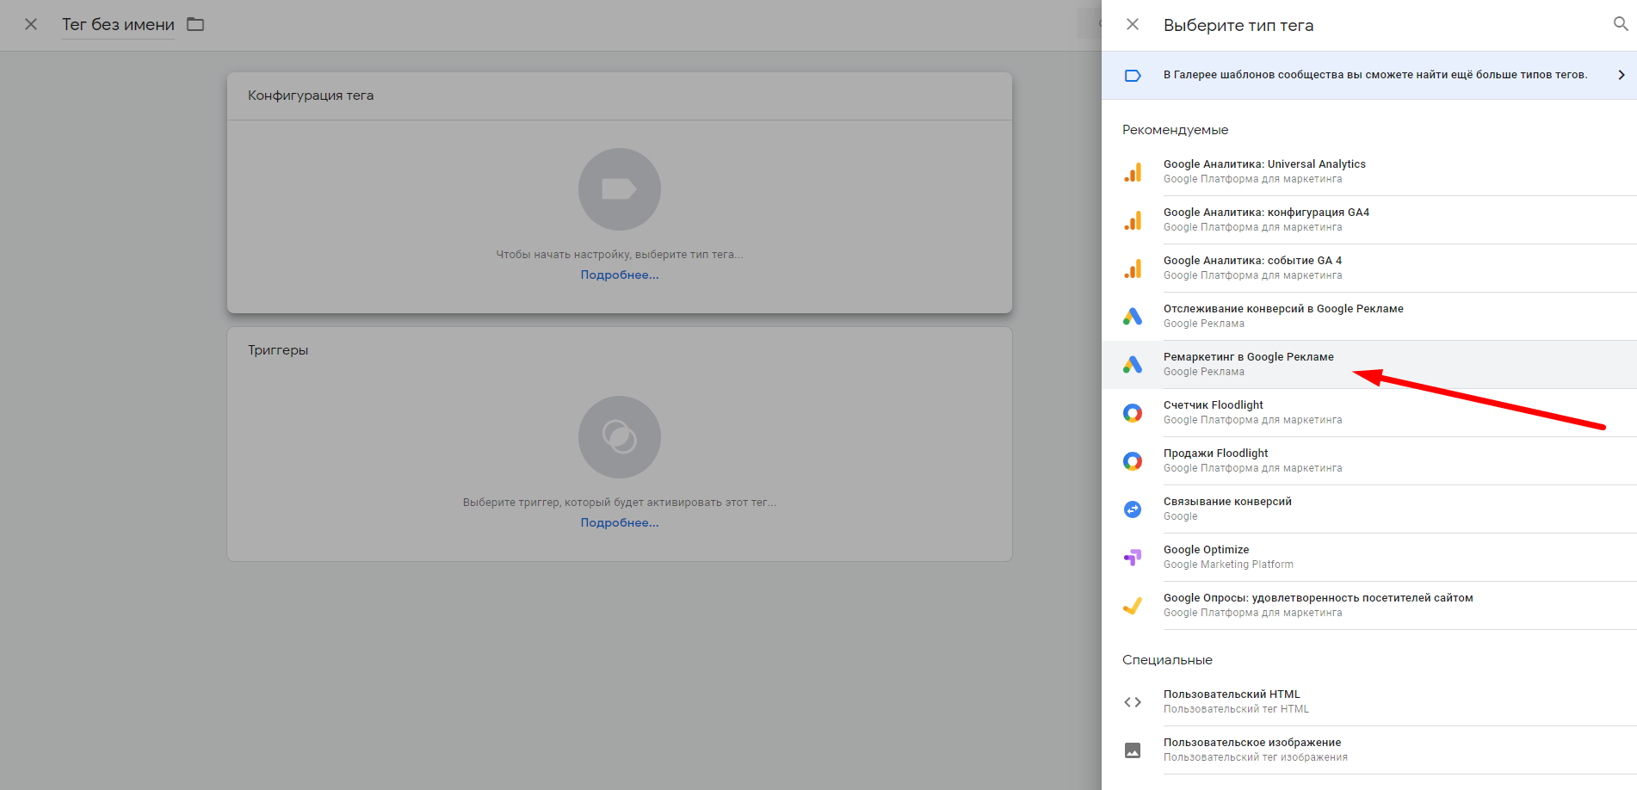Click the search magnifier in tag type panel
1637x790 pixels.
tap(1620, 24)
